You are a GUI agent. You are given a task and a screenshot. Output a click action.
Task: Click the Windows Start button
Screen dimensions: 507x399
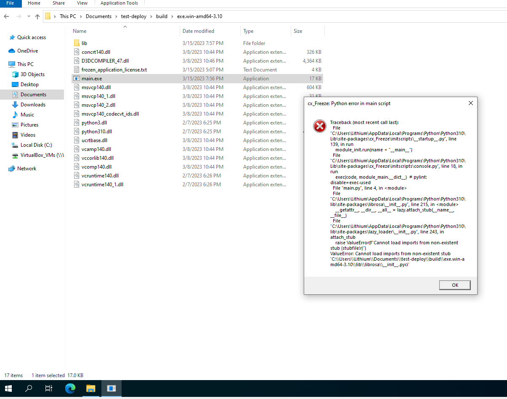8,388
